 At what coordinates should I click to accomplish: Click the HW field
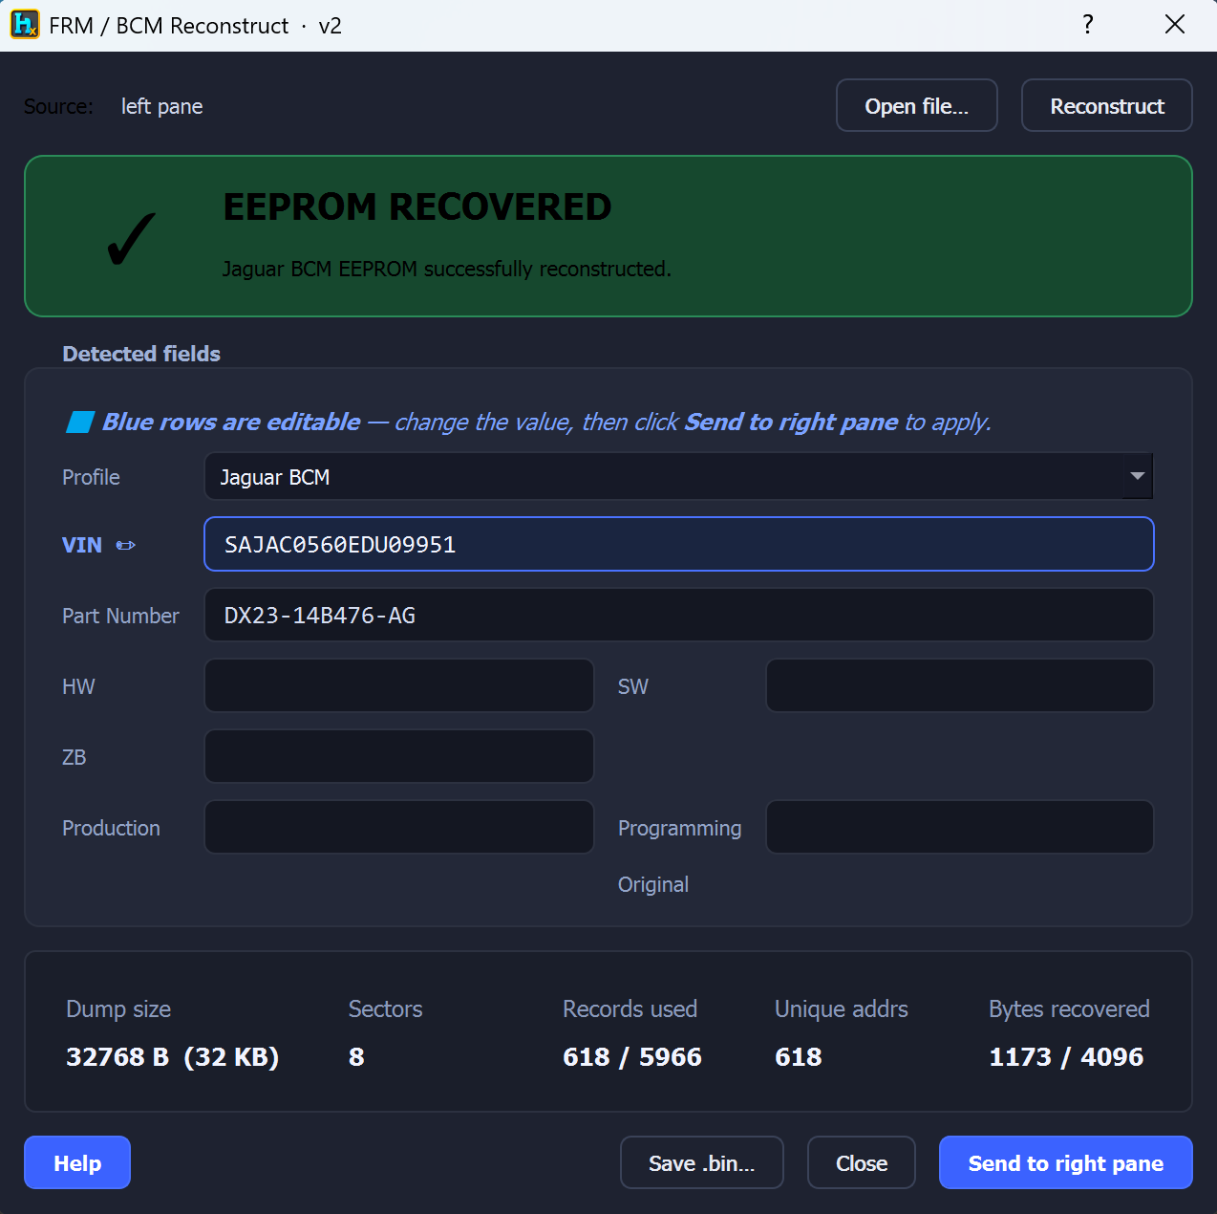[x=399, y=685]
